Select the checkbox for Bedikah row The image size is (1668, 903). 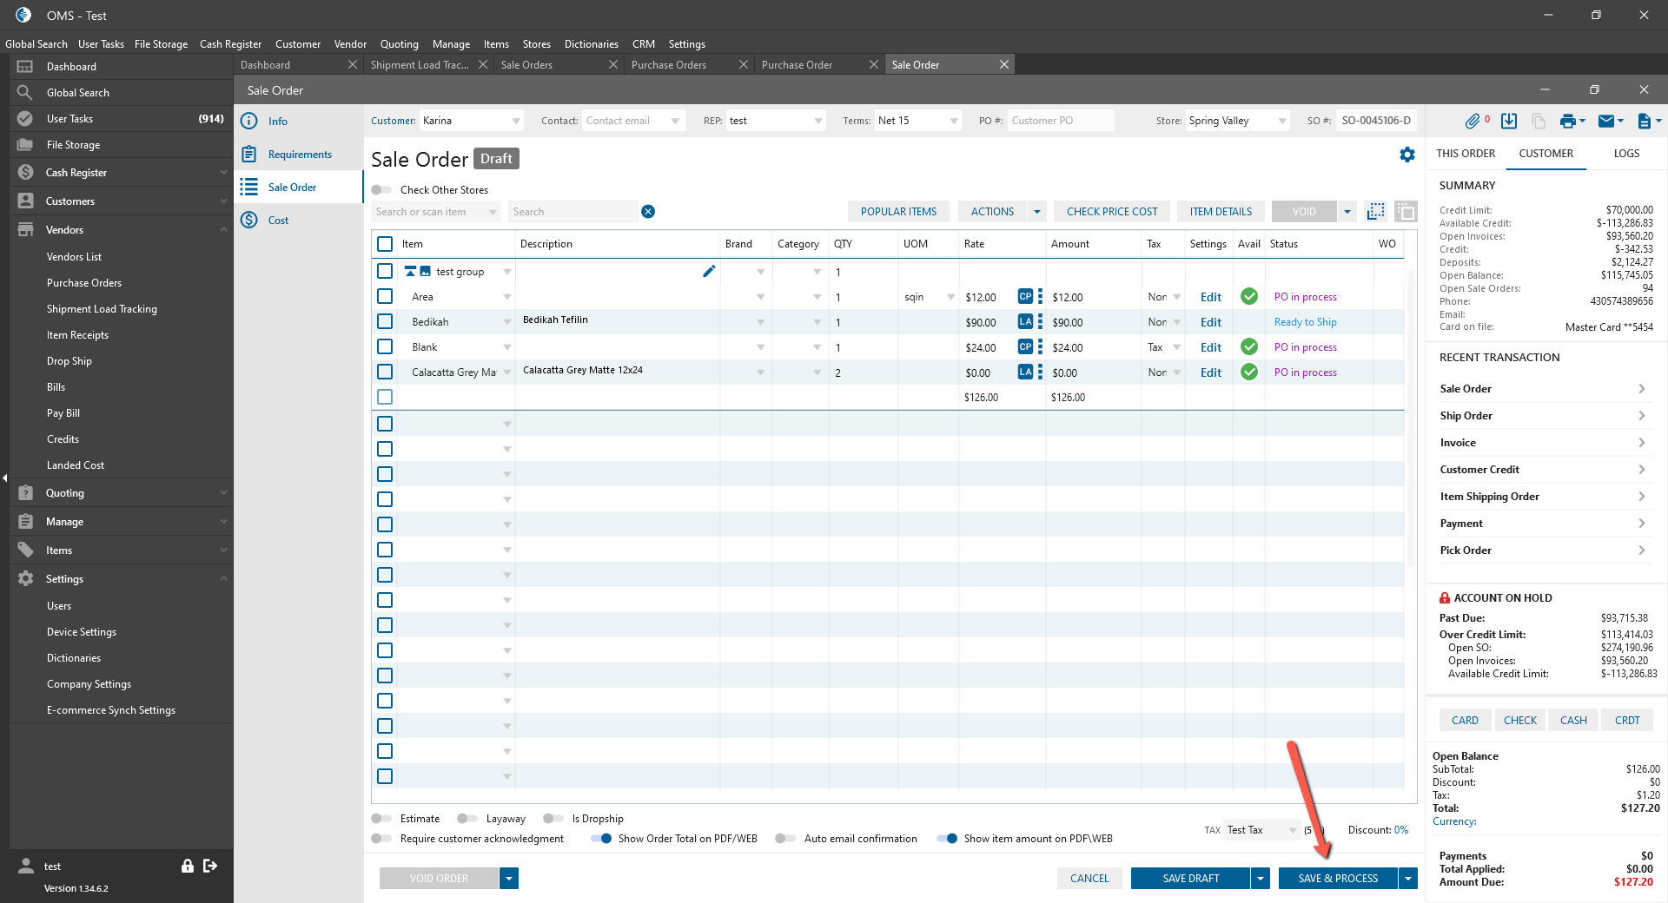tap(385, 322)
